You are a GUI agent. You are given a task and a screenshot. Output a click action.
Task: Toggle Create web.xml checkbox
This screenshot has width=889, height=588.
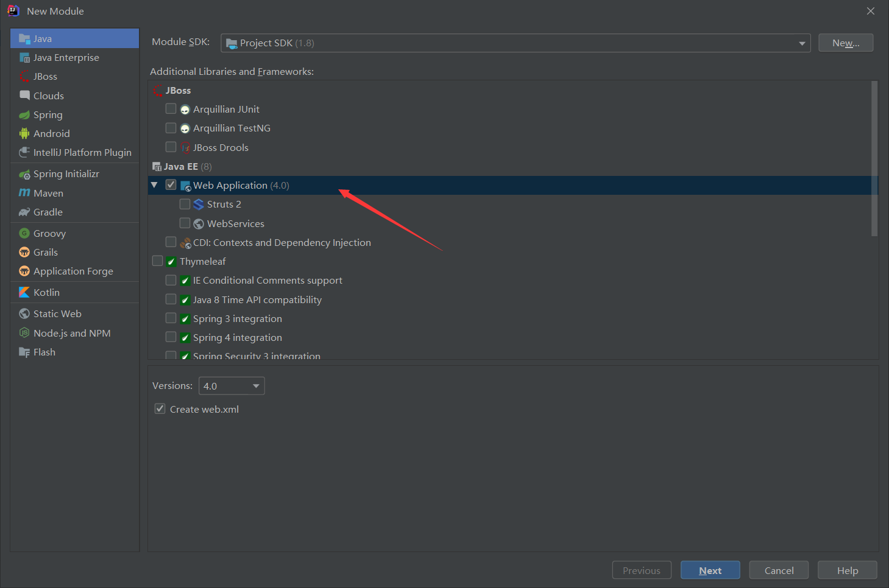pyautogui.click(x=160, y=408)
